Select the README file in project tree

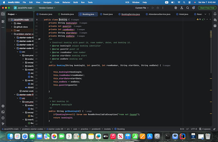click(x=29, y=87)
